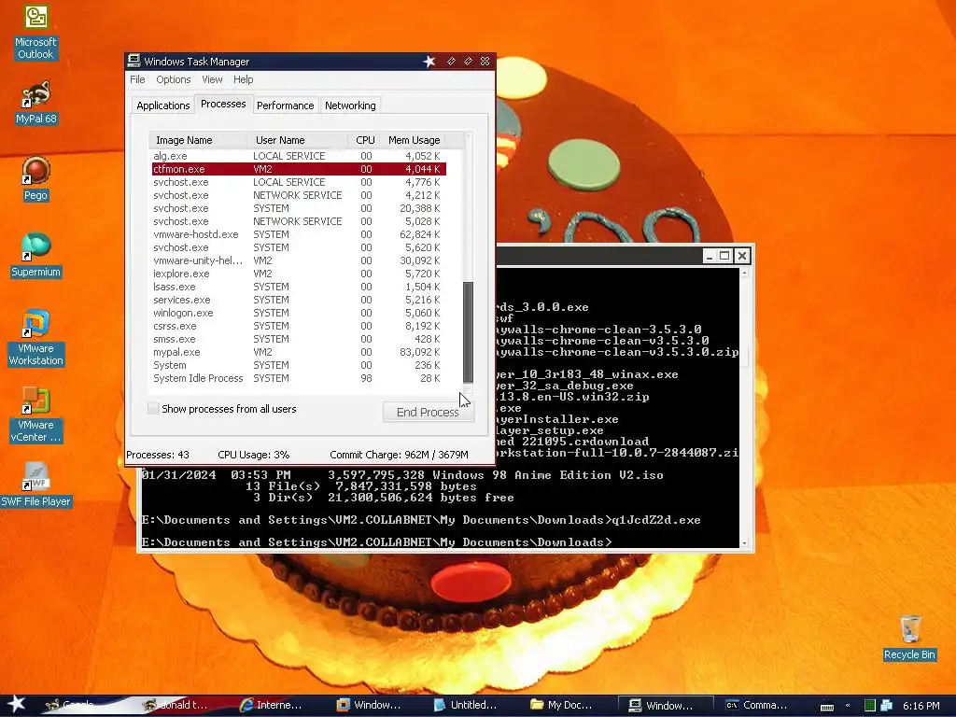
Task: Enable Show processes from all users checkbox
Action: pos(153,409)
